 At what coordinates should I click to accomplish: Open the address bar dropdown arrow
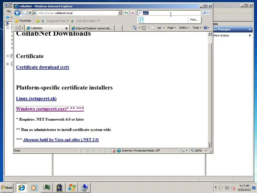(120, 13)
